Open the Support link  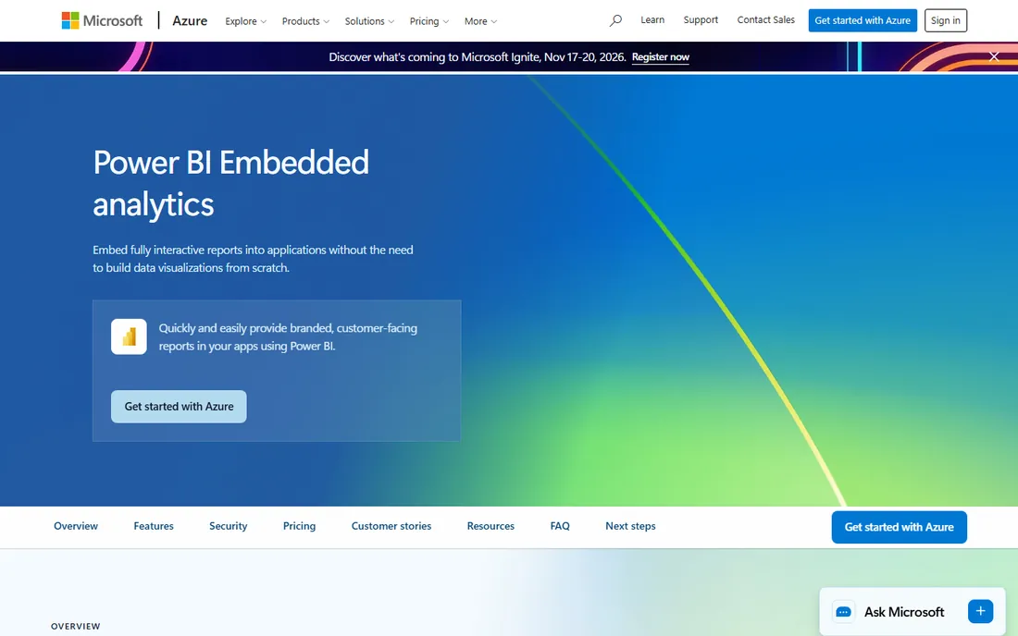(x=701, y=20)
